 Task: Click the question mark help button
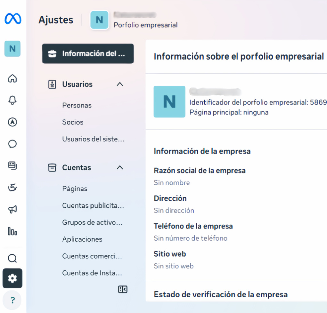(x=12, y=300)
